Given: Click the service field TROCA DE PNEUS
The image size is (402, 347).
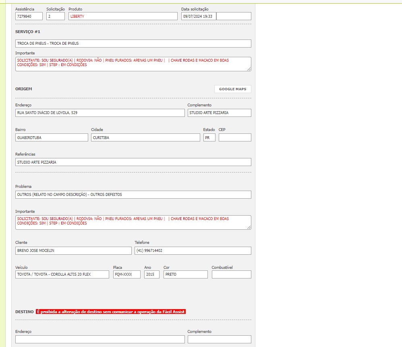Looking at the screenshot, I should [x=133, y=44].
